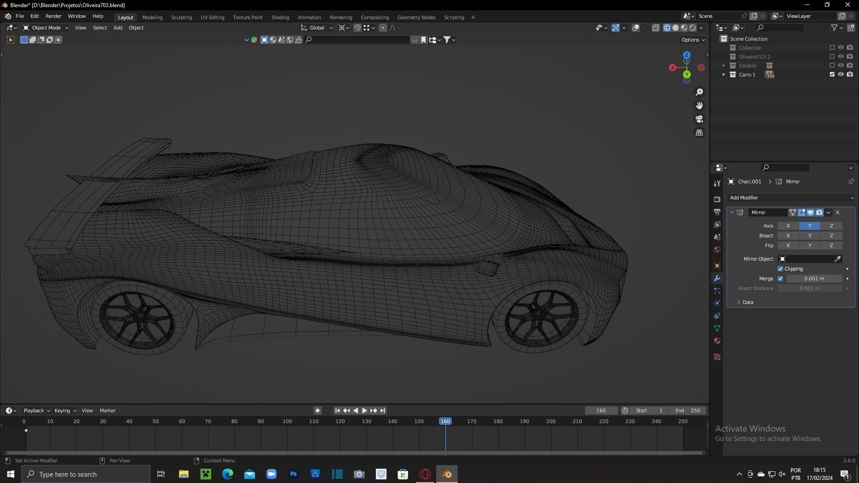Switch to the Shading workspace tab

point(280,17)
